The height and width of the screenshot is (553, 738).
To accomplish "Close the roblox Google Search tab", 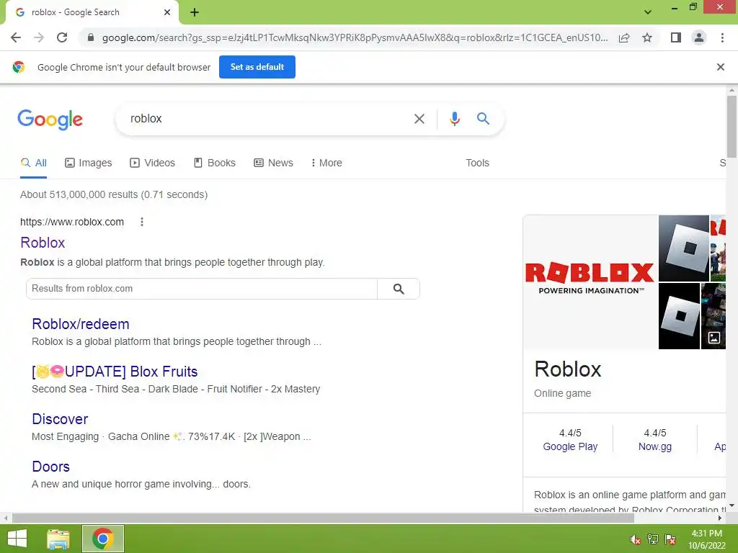I will pos(167,12).
